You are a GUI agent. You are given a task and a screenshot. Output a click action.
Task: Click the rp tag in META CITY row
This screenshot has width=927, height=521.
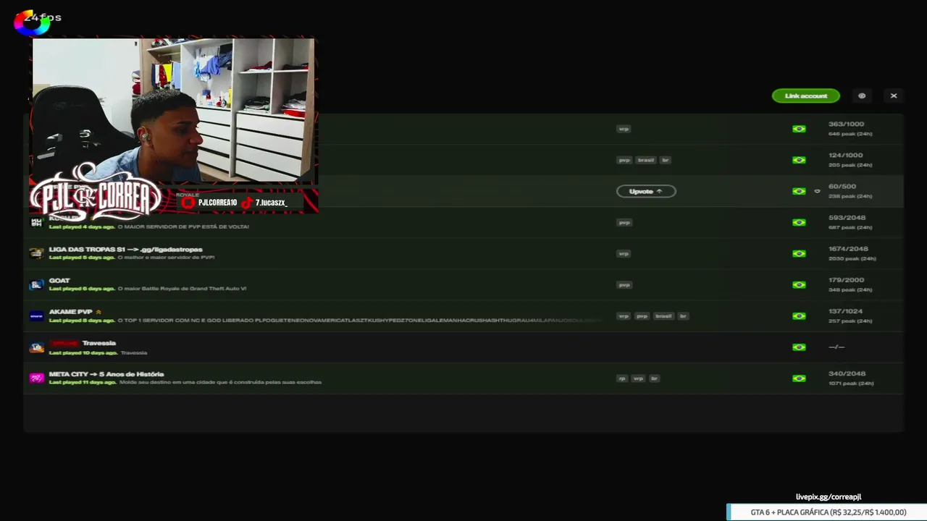tap(622, 378)
